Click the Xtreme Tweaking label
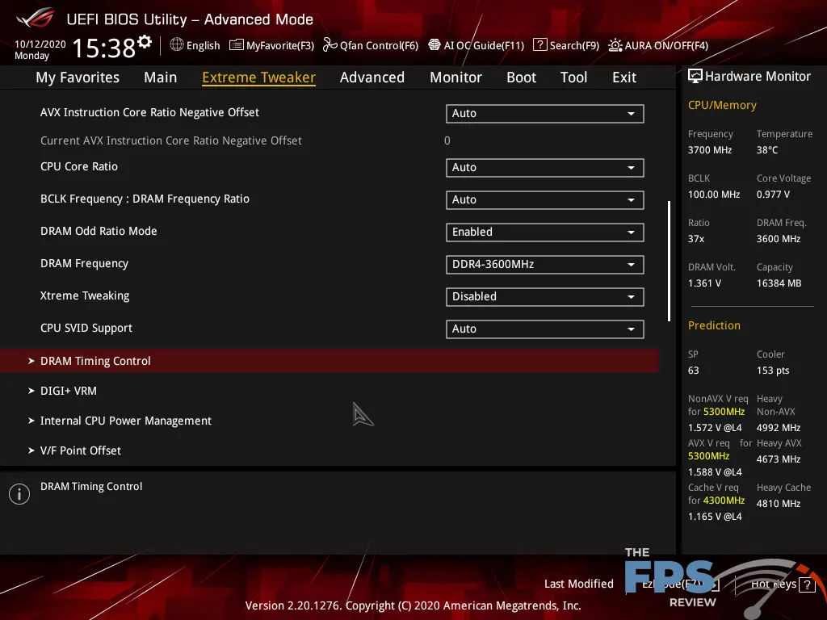The height and width of the screenshot is (620, 827). point(85,295)
